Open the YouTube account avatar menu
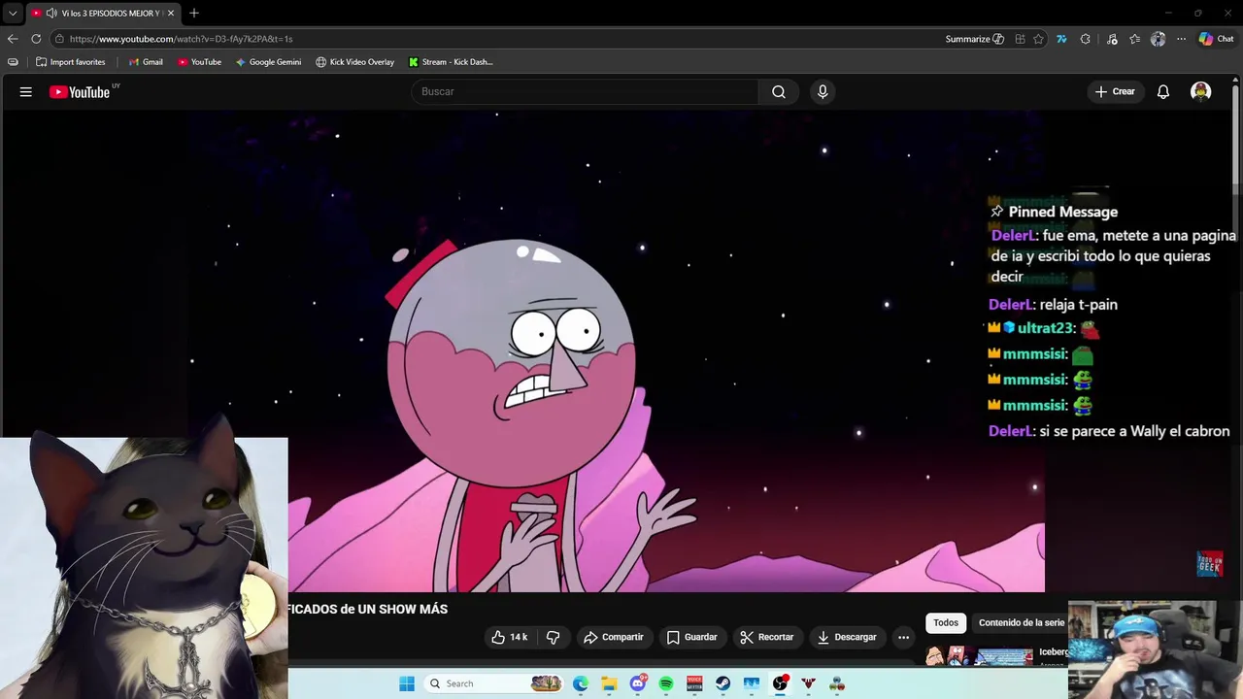Image resolution: width=1243 pixels, height=699 pixels. (1201, 92)
